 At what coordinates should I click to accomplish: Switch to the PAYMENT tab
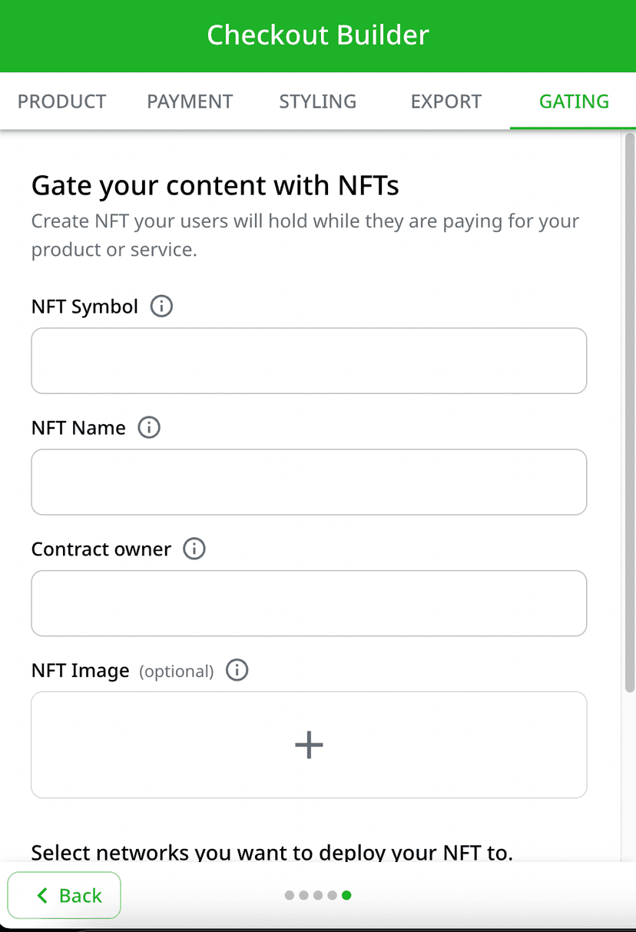[x=190, y=101]
